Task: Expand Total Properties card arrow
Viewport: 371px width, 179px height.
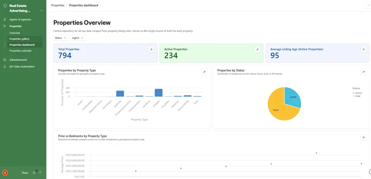Action: pyautogui.click(x=151, y=50)
